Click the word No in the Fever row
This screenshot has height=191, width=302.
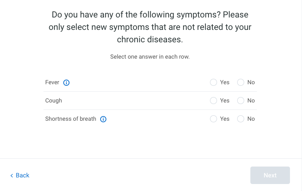[x=251, y=82]
